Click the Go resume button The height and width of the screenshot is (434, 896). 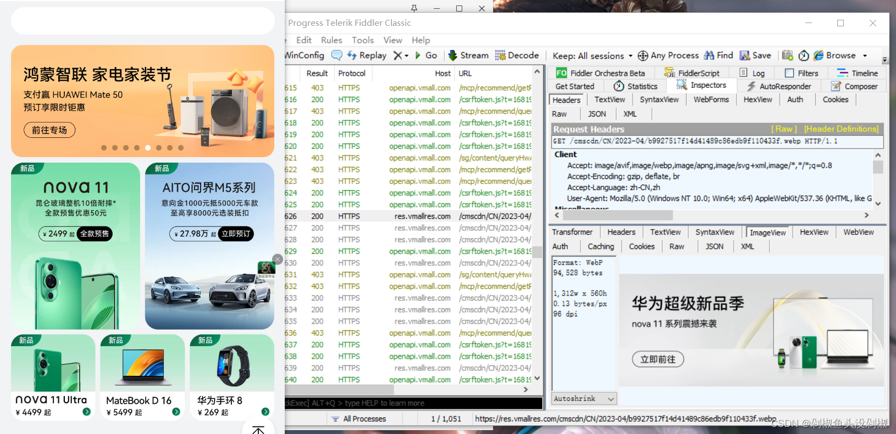click(x=426, y=55)
